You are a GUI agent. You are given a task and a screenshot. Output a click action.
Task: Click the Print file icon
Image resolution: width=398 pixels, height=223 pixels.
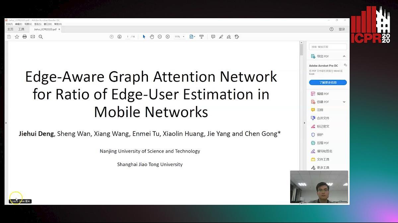(25, 37)
